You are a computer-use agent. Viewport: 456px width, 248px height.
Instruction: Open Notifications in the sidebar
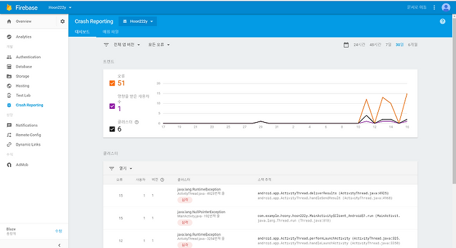coord(27,125)
